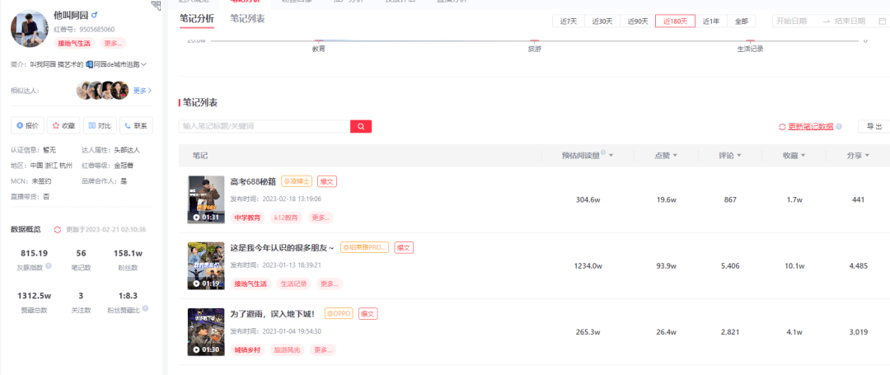This screenshot has width=890, height=375.
Task: Open the 高考688秘籍 video thumbnail
Action: (206, 199)
